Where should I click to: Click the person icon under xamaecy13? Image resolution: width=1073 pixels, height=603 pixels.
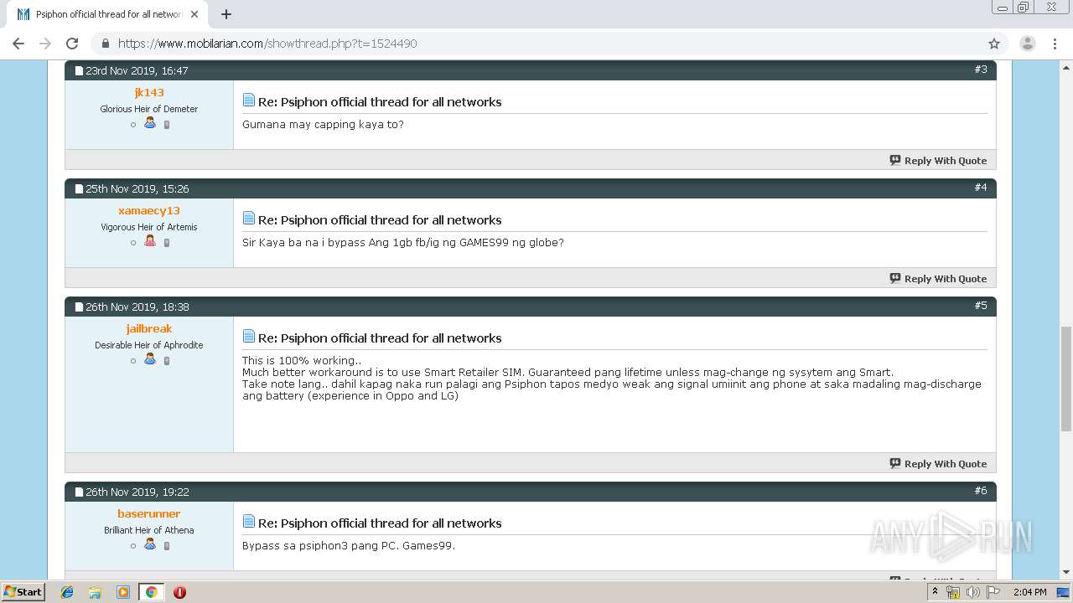(x=150, y=241)
